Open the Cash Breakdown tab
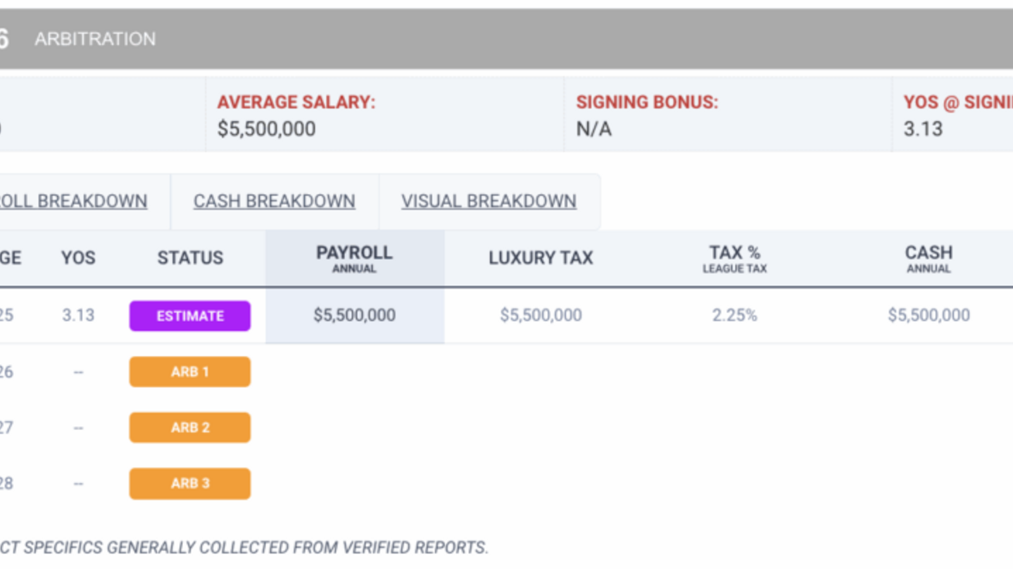Image resolution: width=1013 pixels, height=569 pixels. pyautogui.click(x=274, y=201)
